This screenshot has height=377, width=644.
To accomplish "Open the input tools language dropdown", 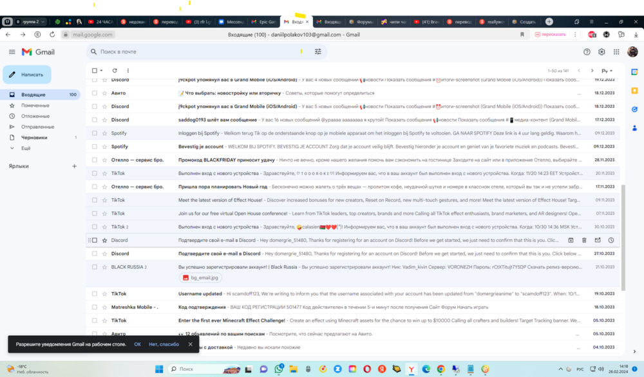I will tap(607, 71).
